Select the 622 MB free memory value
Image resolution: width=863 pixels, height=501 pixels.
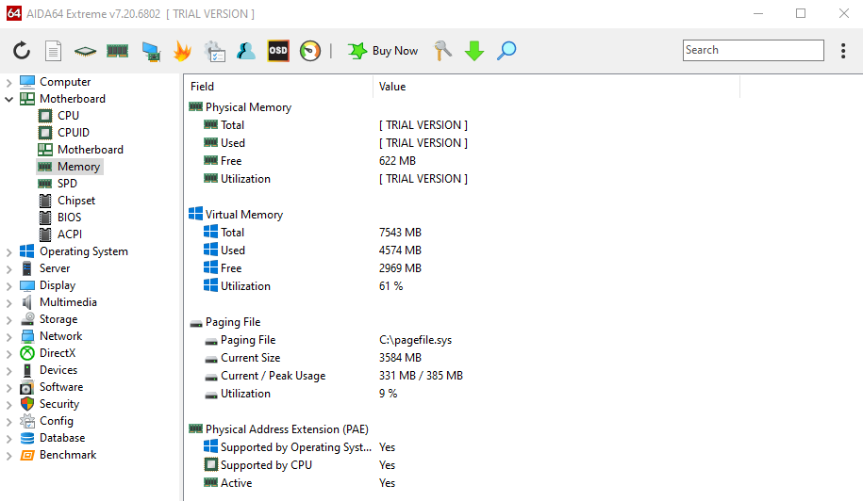(397, 161)
